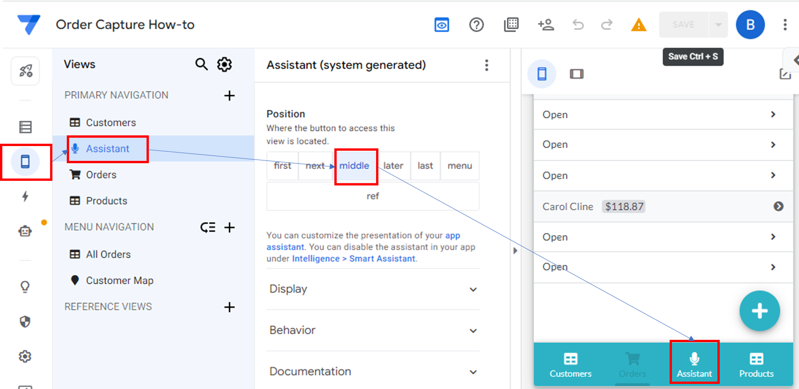Viewport: 799px width, 389px height.
Task: Expand the Behavior section
Action: click(373, 330)
